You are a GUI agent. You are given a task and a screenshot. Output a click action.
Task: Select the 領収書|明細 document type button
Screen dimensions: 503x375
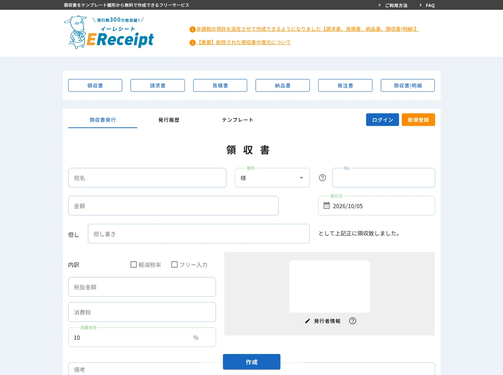click(408, 85)
